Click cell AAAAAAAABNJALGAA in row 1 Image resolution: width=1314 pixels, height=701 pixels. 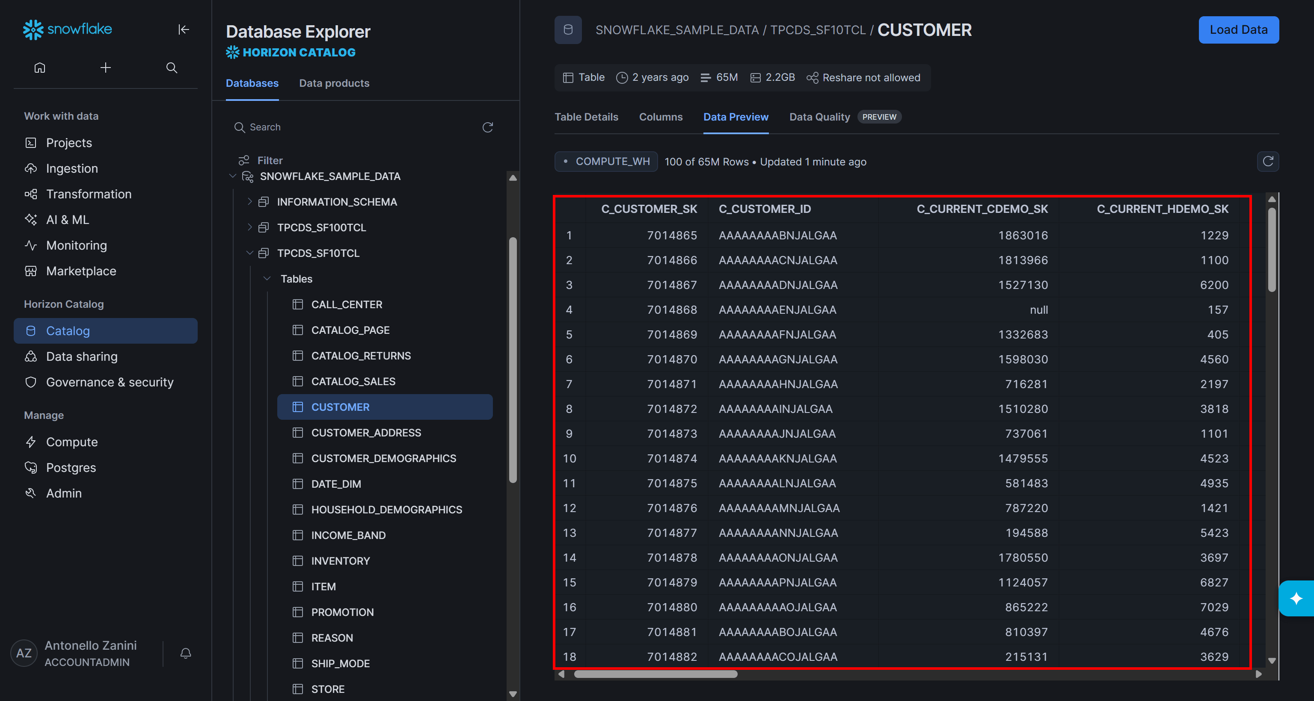point(777,236)
